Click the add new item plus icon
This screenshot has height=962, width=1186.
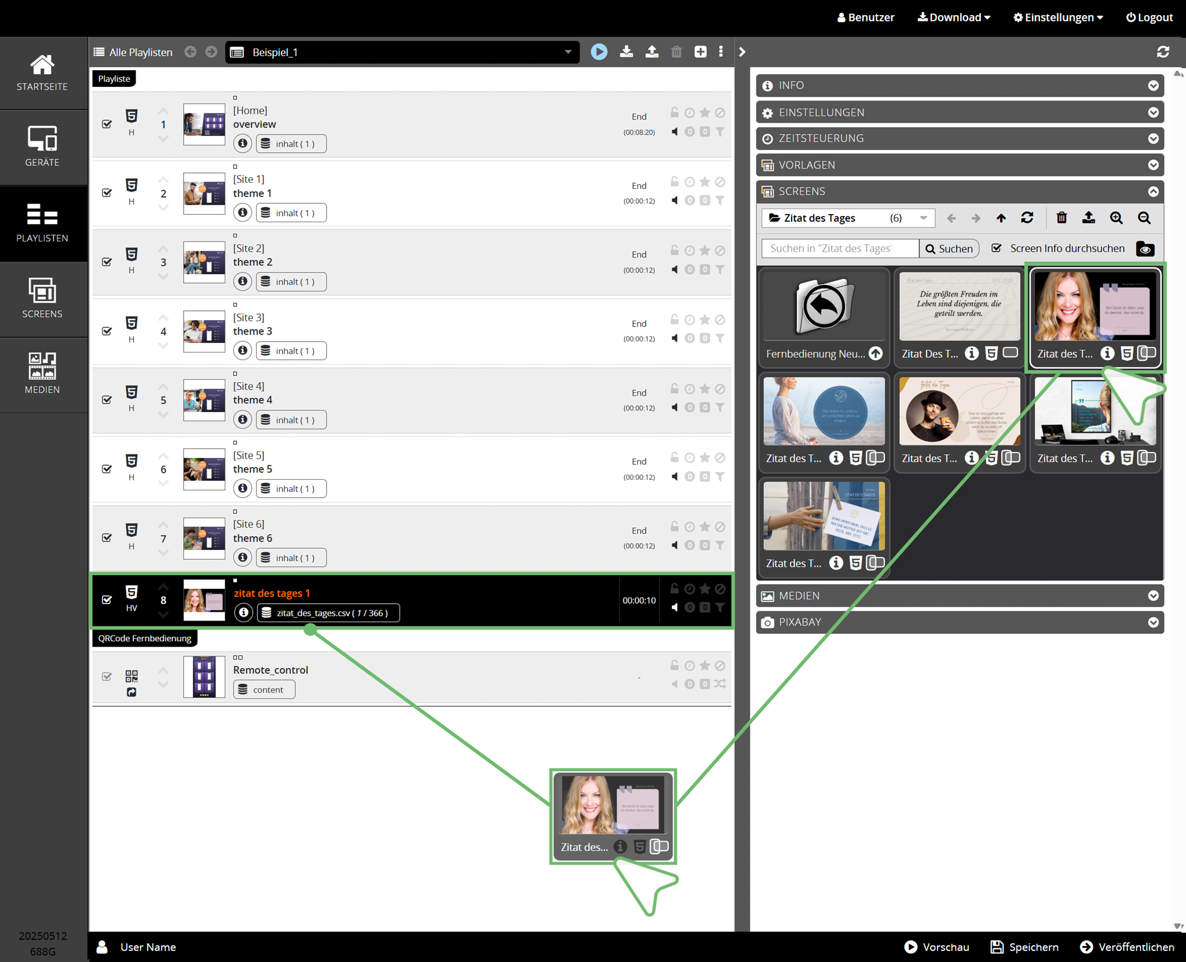coord(700,52)
